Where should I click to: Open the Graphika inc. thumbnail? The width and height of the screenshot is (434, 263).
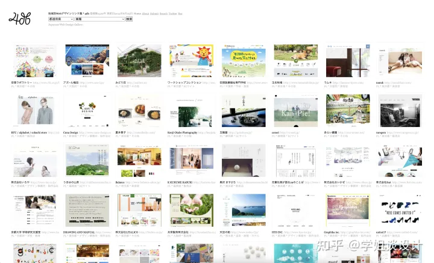[348, 210]
